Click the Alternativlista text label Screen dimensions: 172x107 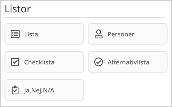point(128,62)
